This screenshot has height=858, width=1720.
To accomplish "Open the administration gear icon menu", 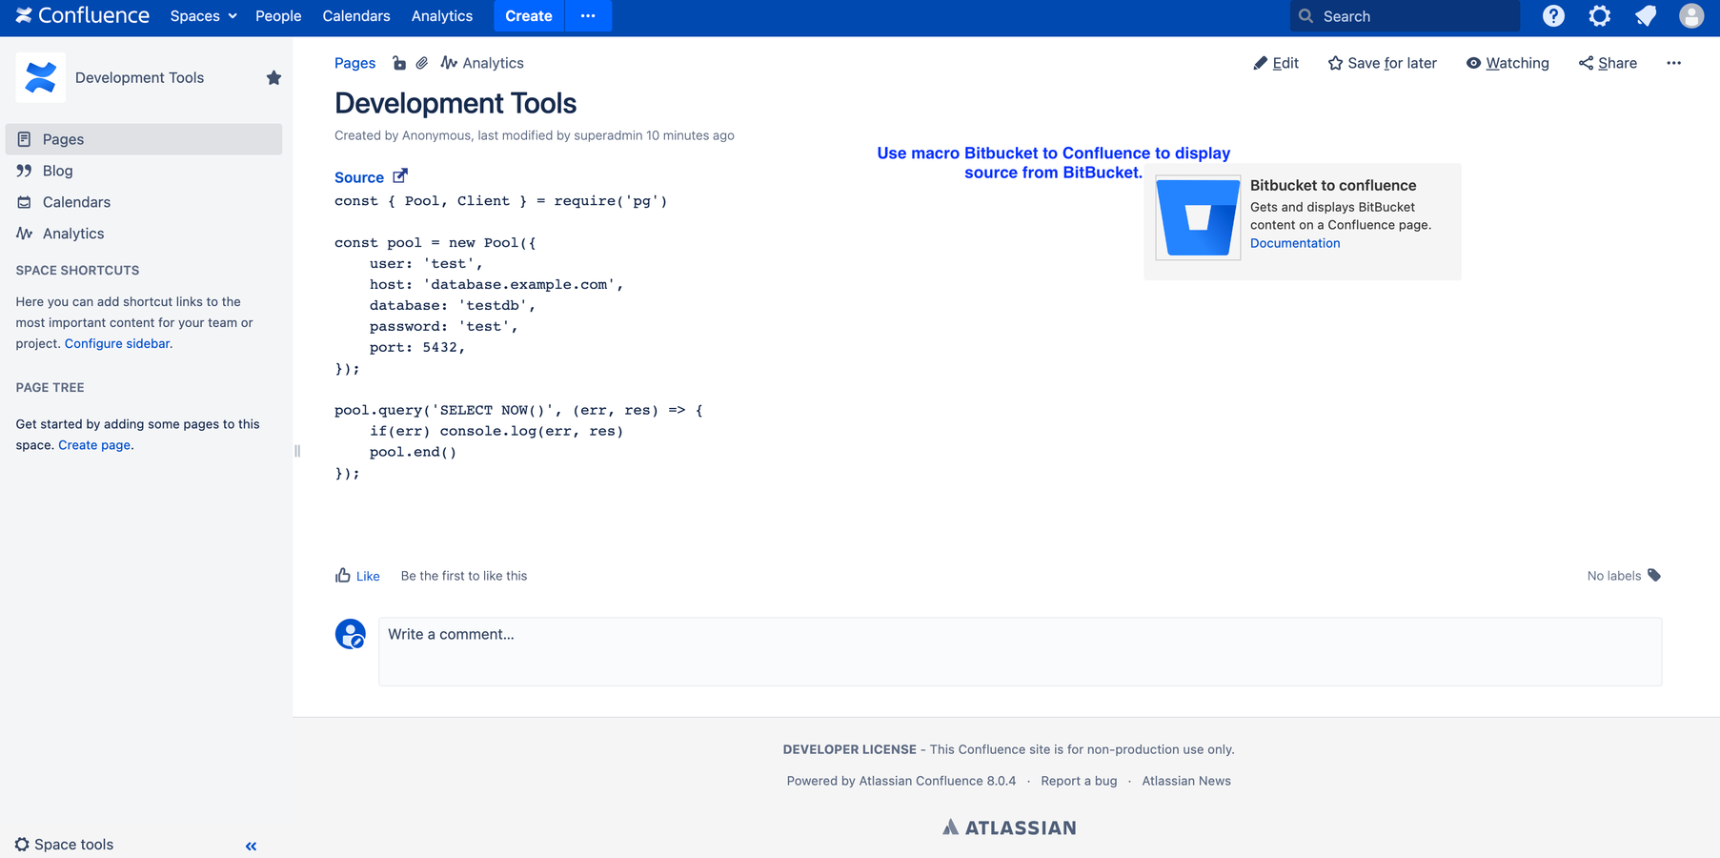I will pos(1600,16).
